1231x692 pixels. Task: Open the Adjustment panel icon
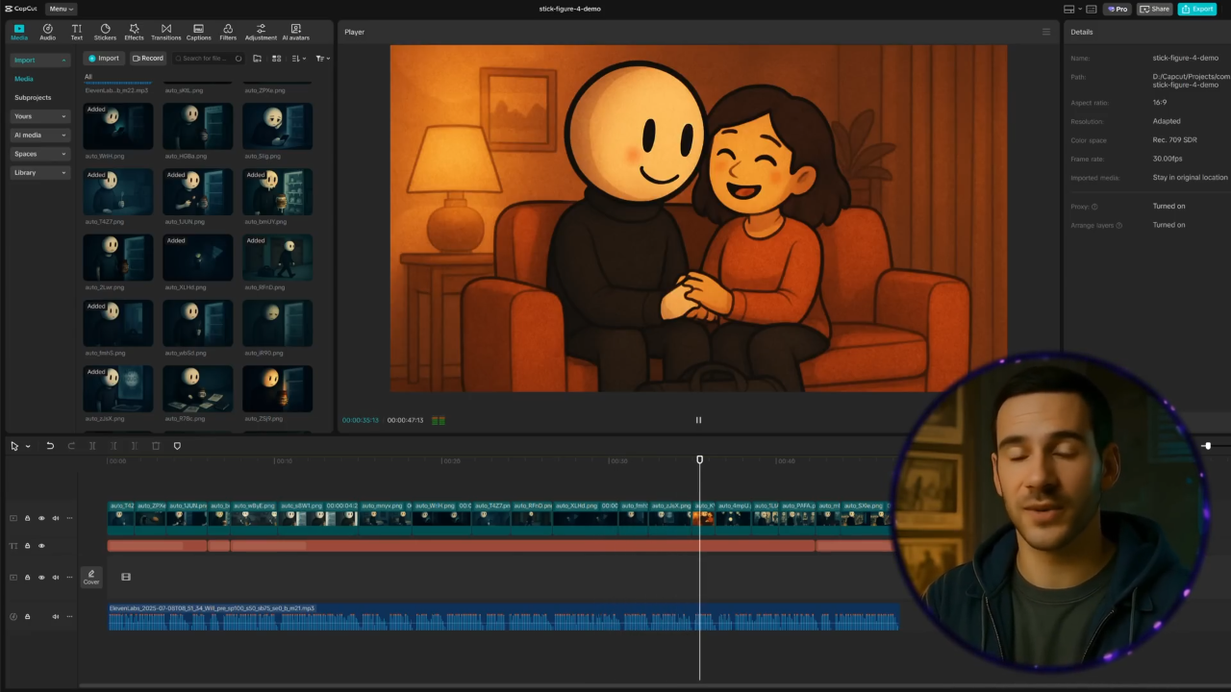(261, 32)
